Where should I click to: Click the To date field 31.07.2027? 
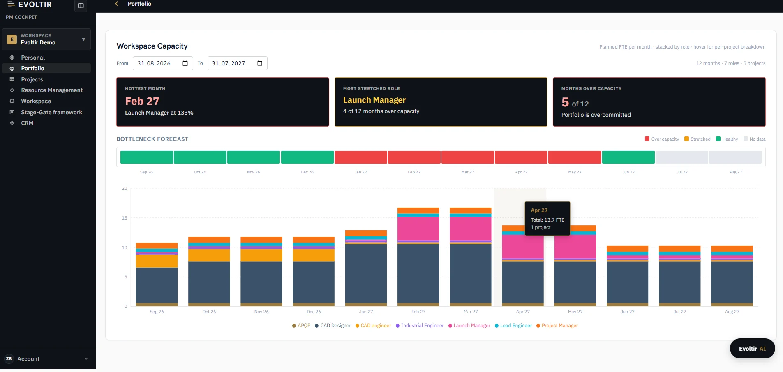pyautogui.click(x=238, y=63)
